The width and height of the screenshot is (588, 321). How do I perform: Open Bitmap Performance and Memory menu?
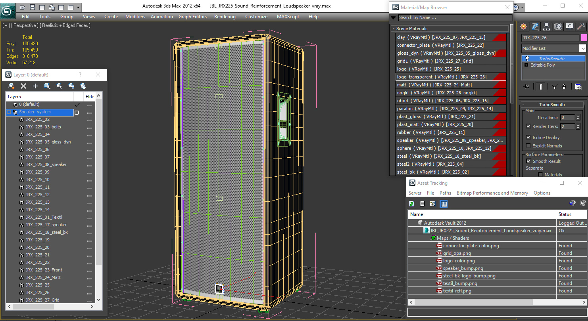[492, 193]
